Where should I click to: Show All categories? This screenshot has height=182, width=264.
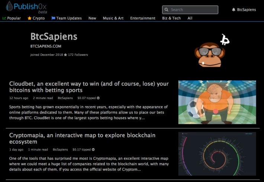(190, 18)
